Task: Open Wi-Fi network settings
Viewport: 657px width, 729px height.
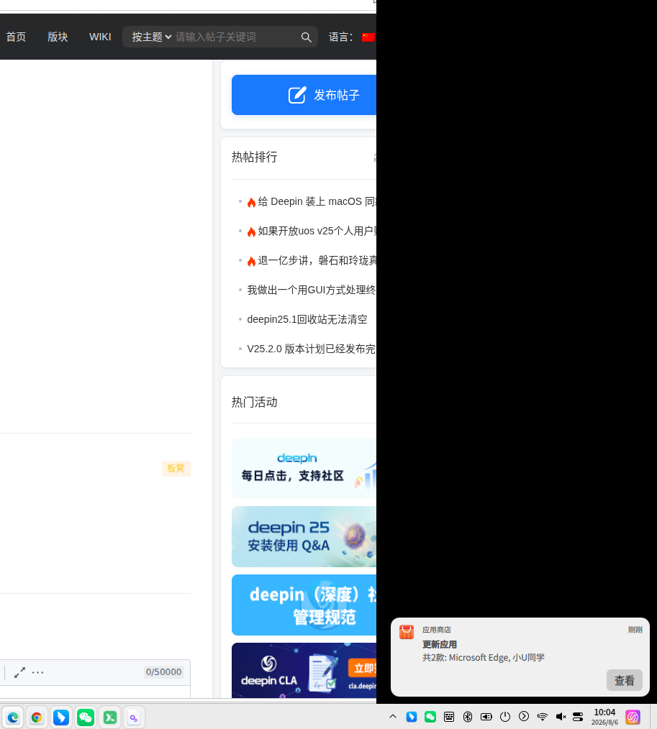Action: tap(542, 717)
